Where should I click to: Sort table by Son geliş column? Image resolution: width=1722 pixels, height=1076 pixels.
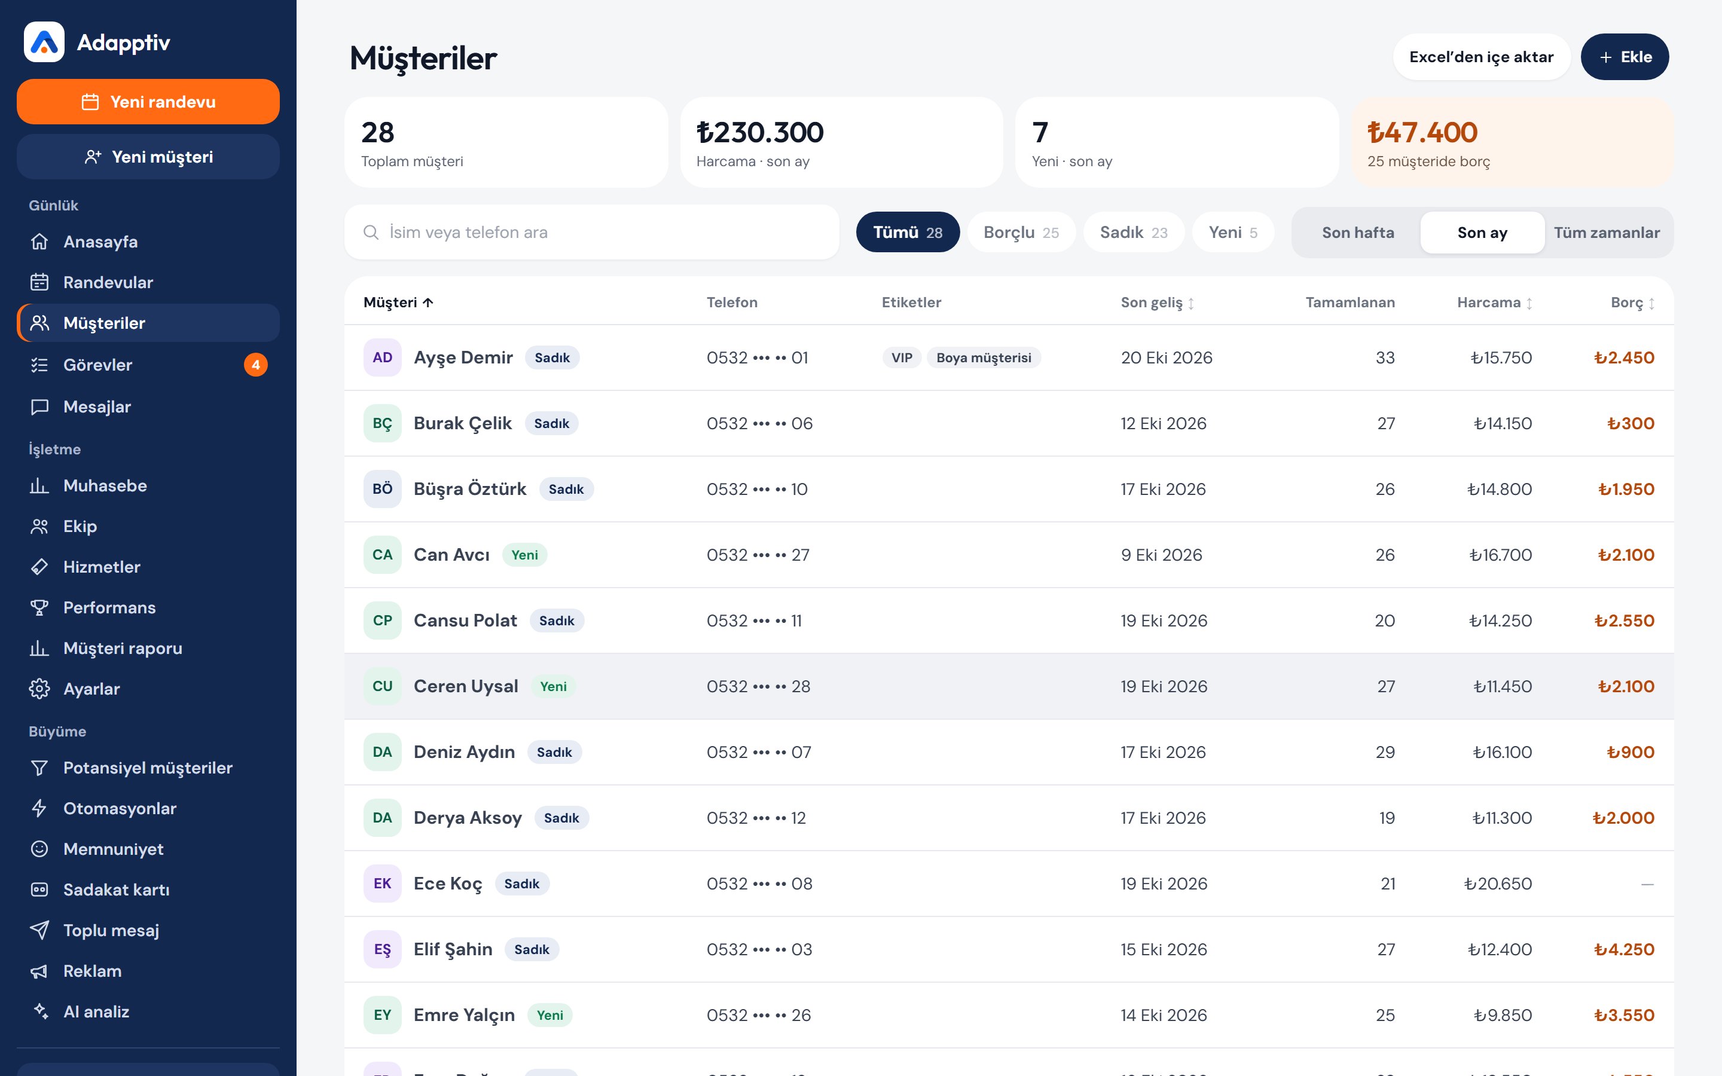pyautogui.click(x=1157, y=302)
